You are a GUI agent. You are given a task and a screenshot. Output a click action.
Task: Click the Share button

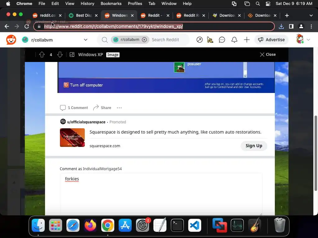102,108
